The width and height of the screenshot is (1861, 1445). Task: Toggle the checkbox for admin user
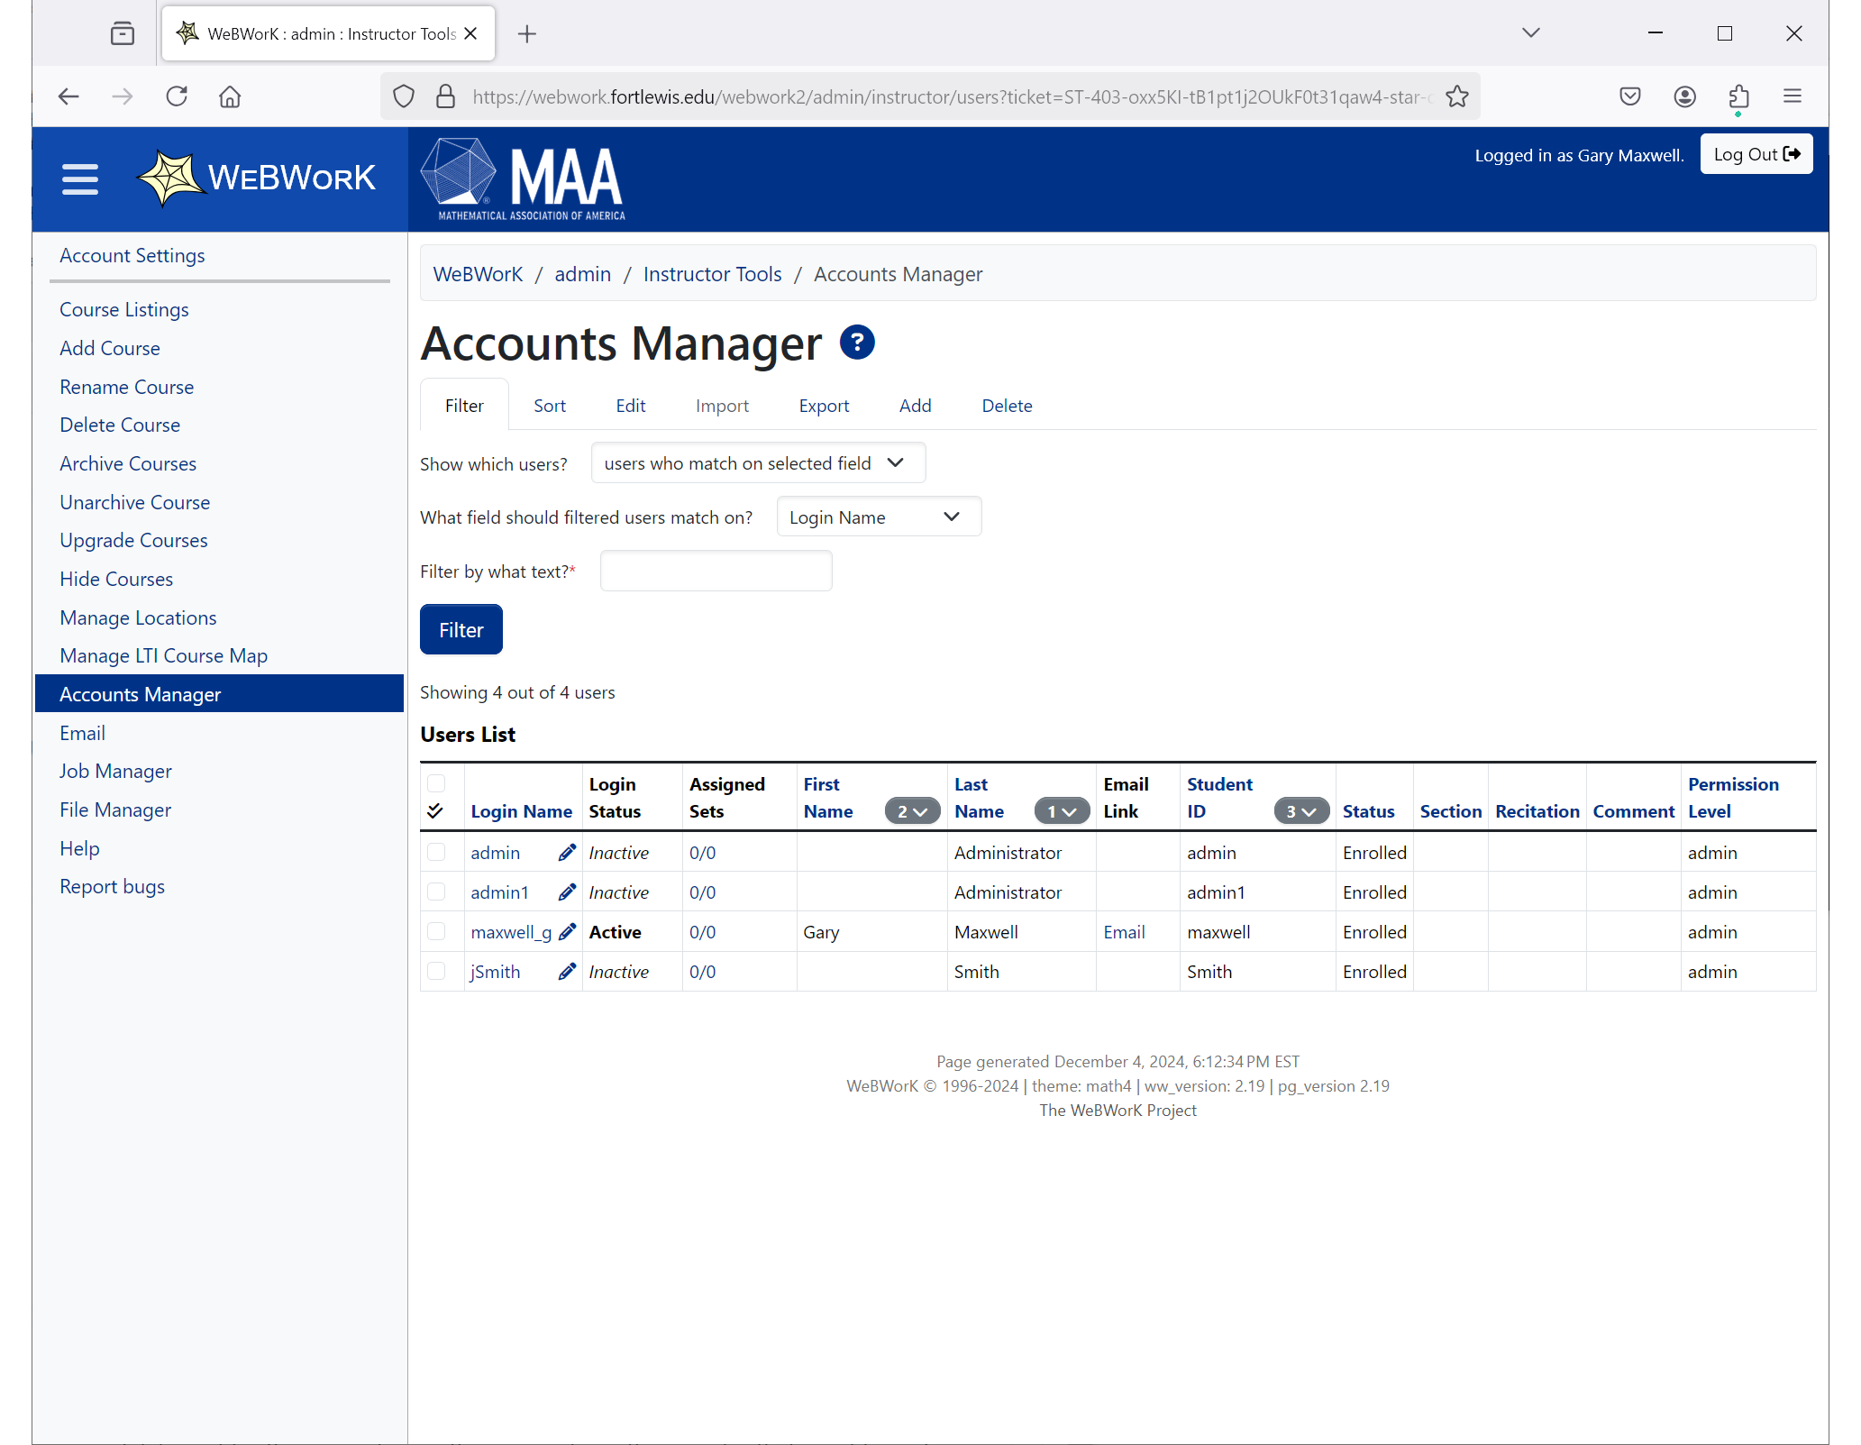pyautogui.click(x=436, y=851)
